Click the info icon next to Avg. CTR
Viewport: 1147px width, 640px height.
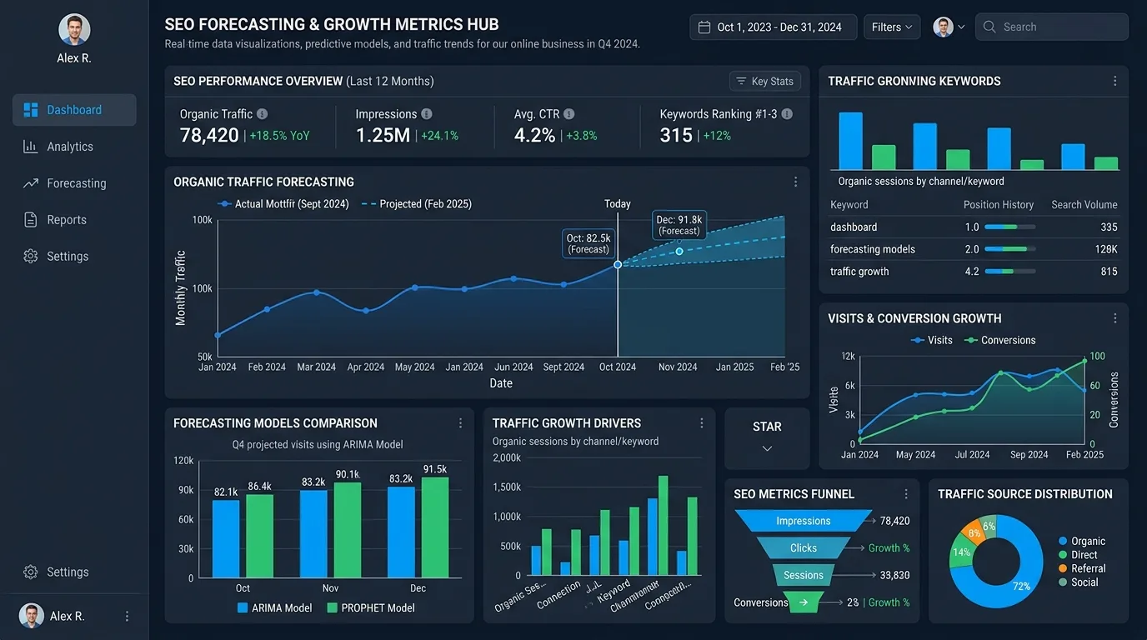coord(569,114)
